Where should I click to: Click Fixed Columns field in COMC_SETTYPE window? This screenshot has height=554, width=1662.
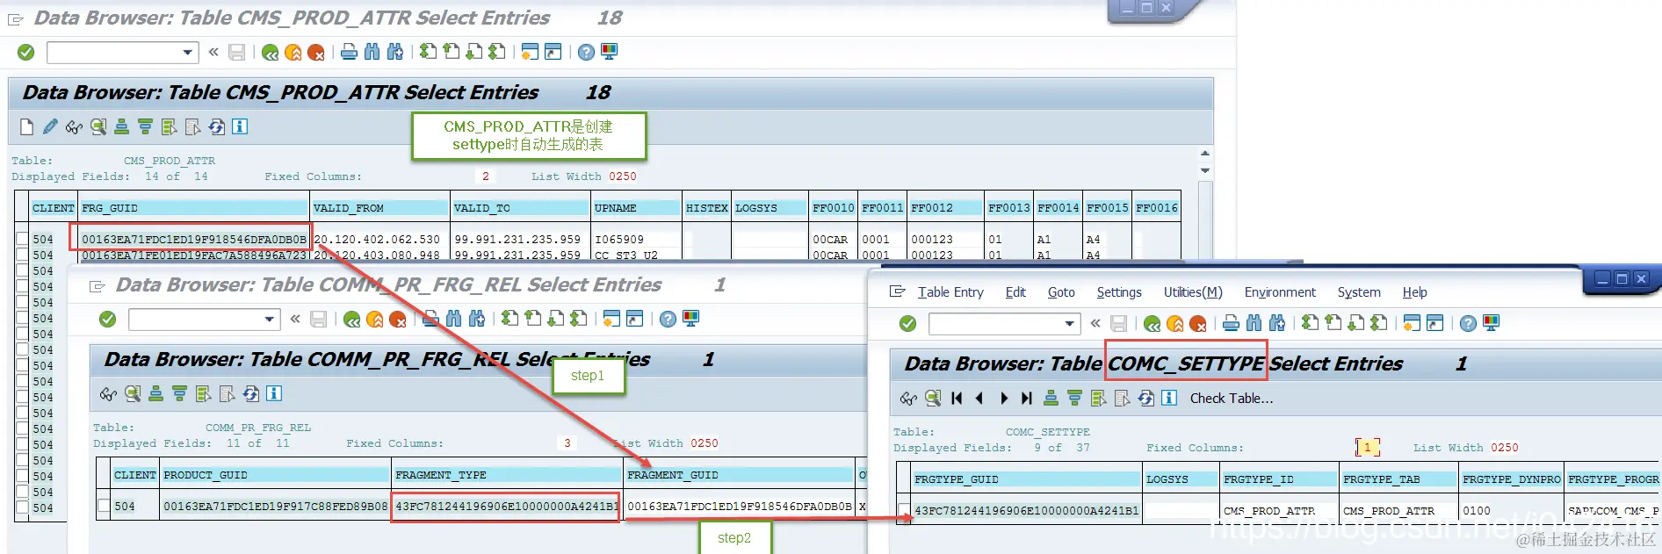coord(1368,448)
